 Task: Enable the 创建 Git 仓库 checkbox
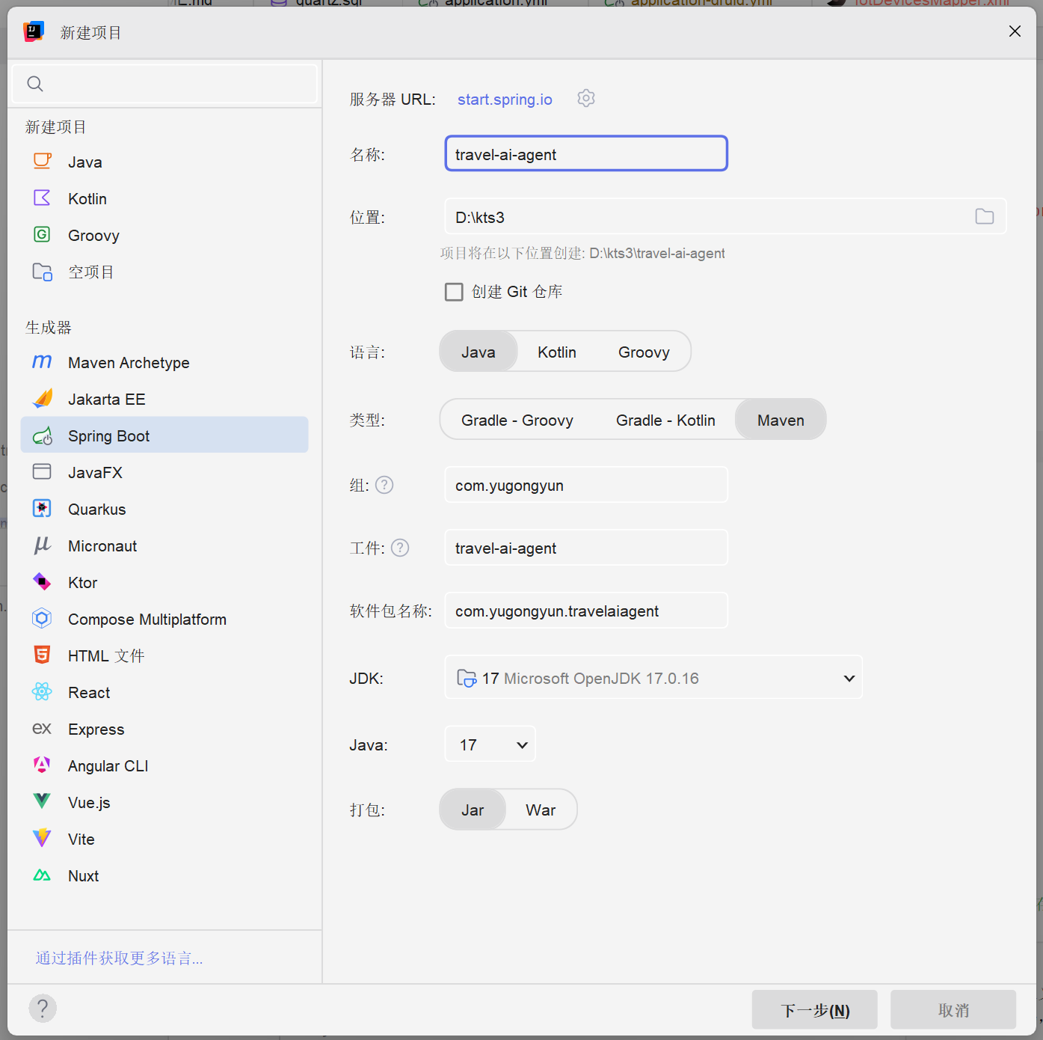454,292
